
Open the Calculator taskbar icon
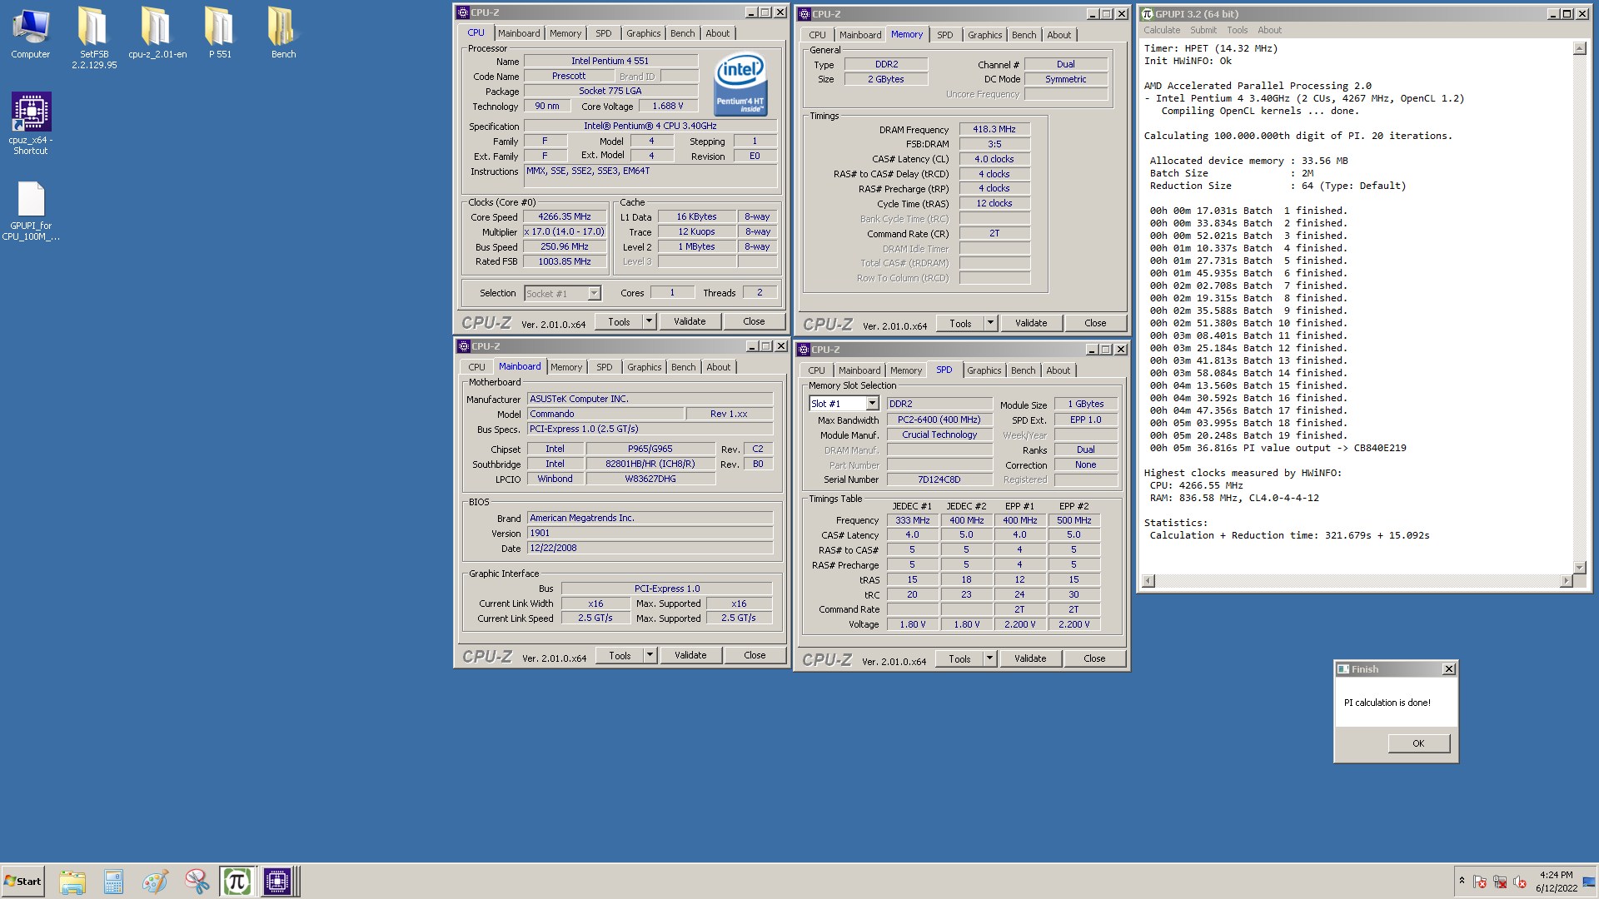[x=113, y=882]
